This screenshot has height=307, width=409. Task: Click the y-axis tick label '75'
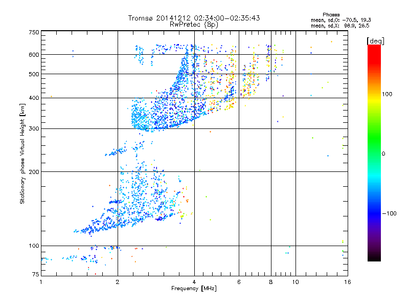tap(36, 274)
